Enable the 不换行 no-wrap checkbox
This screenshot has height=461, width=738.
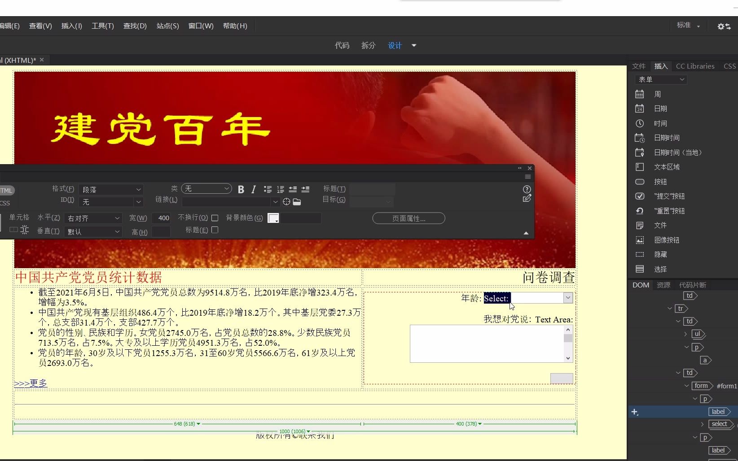tap(215, 218)
